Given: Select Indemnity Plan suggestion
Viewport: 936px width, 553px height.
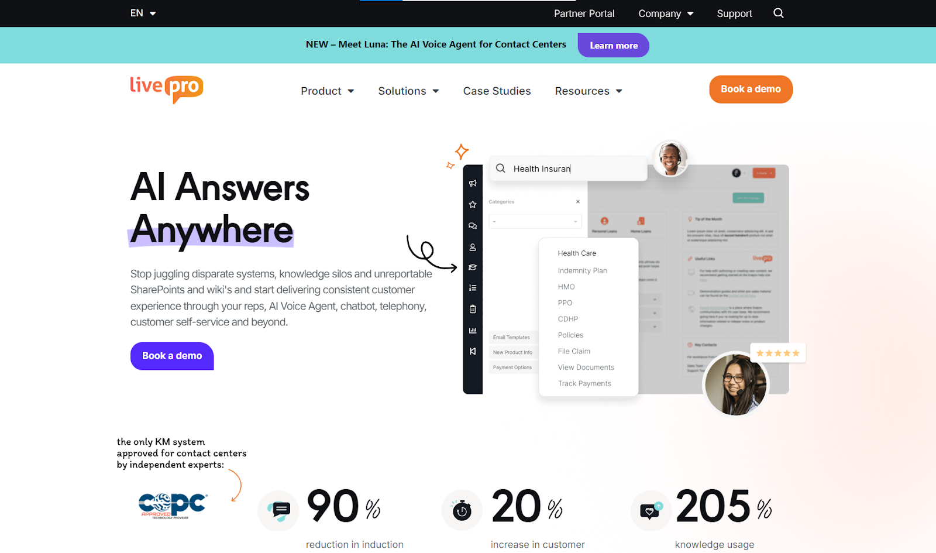Looking at the screenshot, I should point(583,270).
